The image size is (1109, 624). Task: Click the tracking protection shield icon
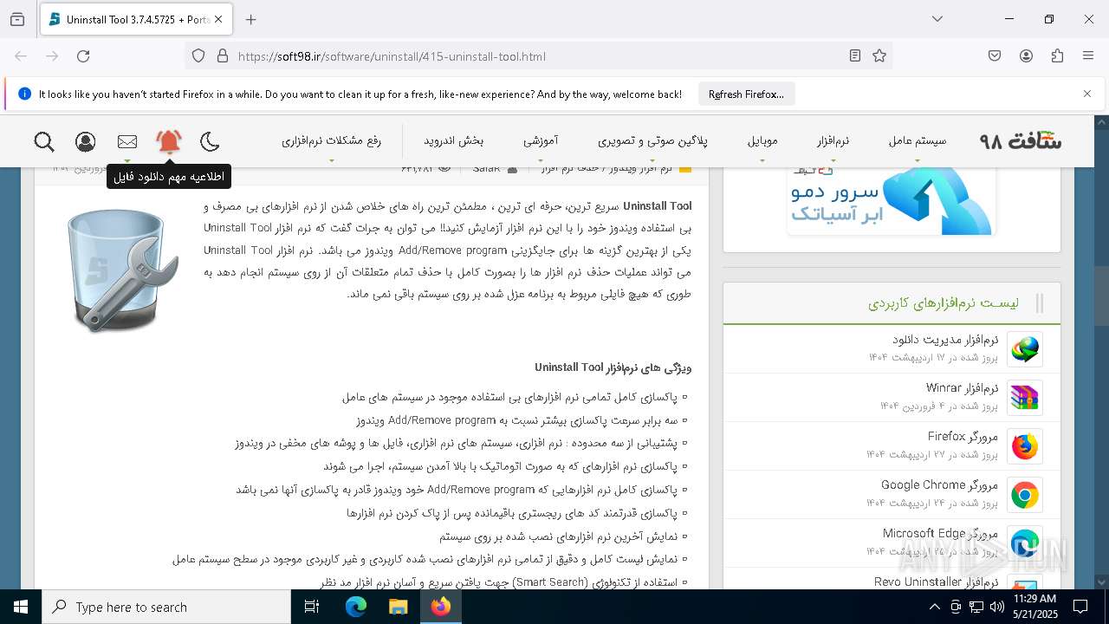[198, 56]
